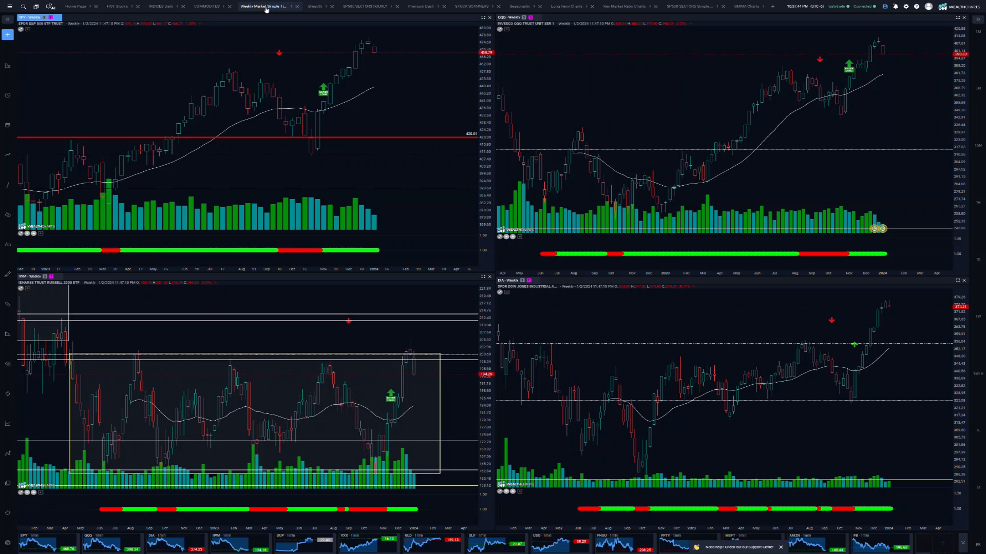The width and height of the screenshot is (986, 554).
Task: Switch to the Home Page tab
Action: click(x=75, y=7)
